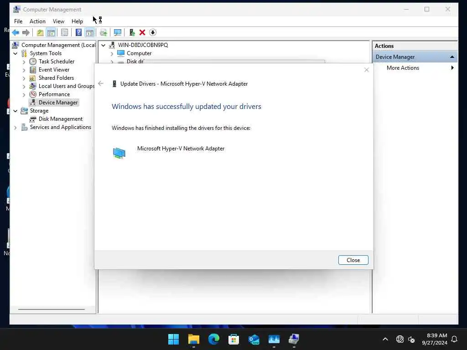Select Computer Management (Local) root node
The width and height of the screenshot is (467, 350).
click(x=58, y=45)
